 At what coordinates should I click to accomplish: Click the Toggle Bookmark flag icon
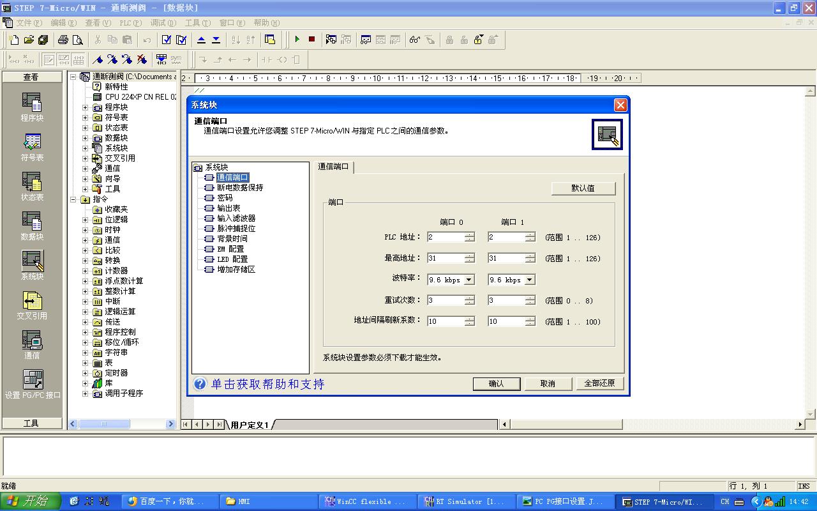98,59
